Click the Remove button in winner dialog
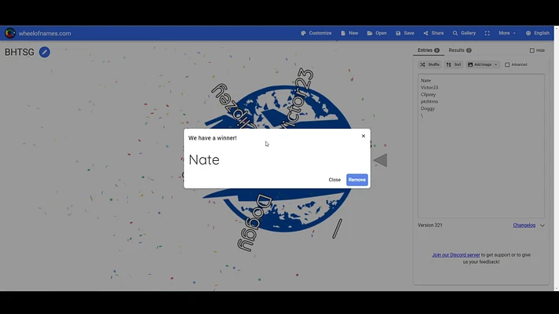The height and width of the screenshot is (314, 559). tap(356, 180)
